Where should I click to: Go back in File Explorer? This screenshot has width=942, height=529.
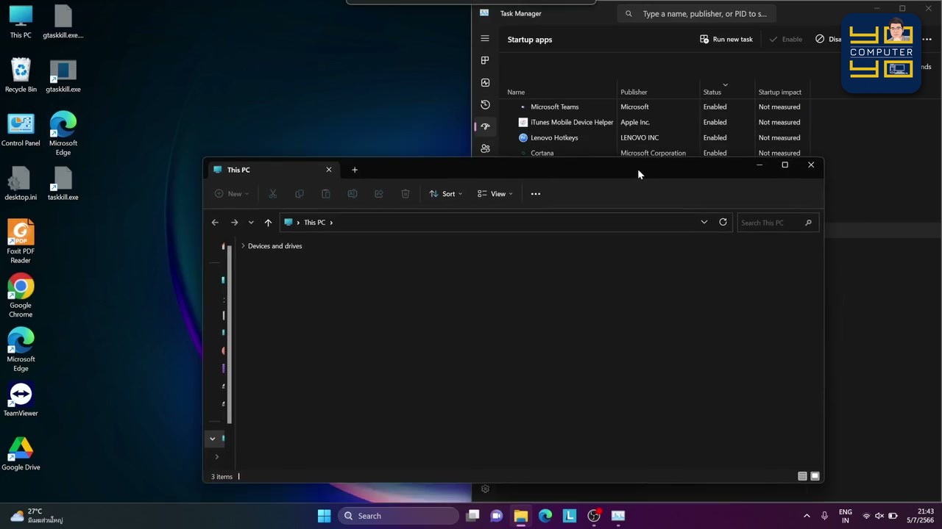[x=215, y=223]
